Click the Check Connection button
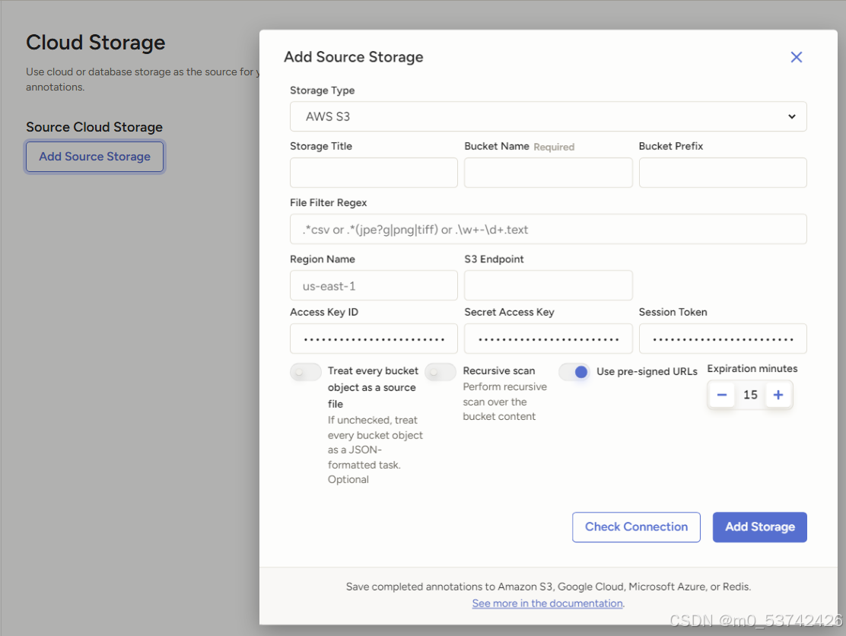This screenshot has height=636, width=846. click(636, 527)
